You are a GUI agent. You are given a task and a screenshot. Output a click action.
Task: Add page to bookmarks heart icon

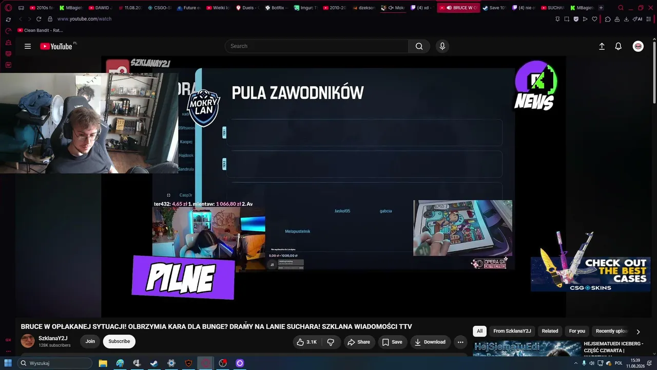tap(594, 19)
